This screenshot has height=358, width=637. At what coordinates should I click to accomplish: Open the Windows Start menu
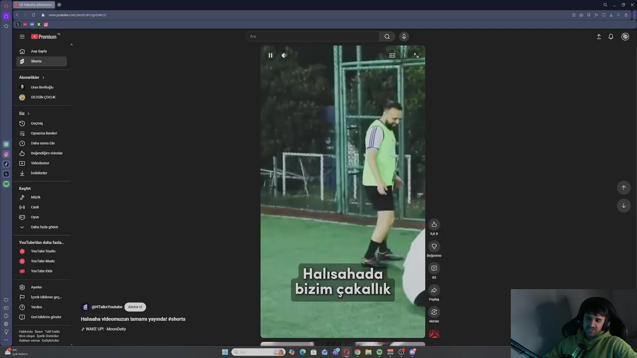[x=225, y=352]
